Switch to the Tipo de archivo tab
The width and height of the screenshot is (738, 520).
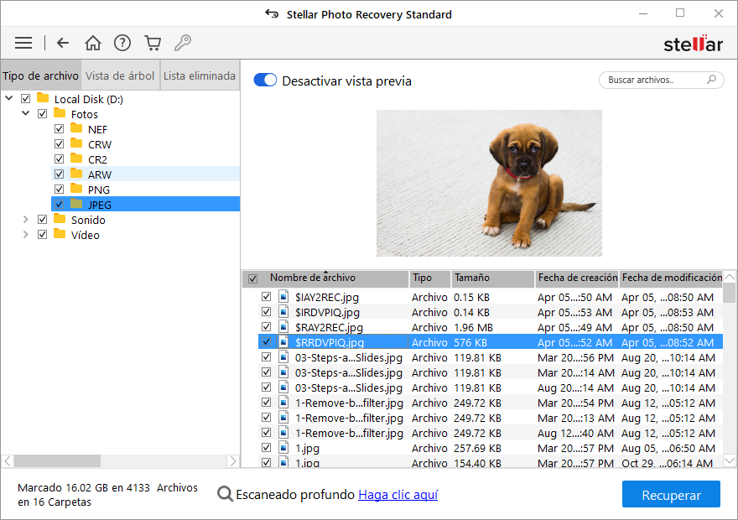(40, 75)
